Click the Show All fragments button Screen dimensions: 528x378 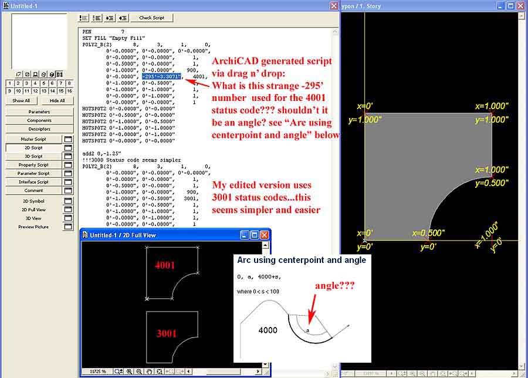click(21, 100)
